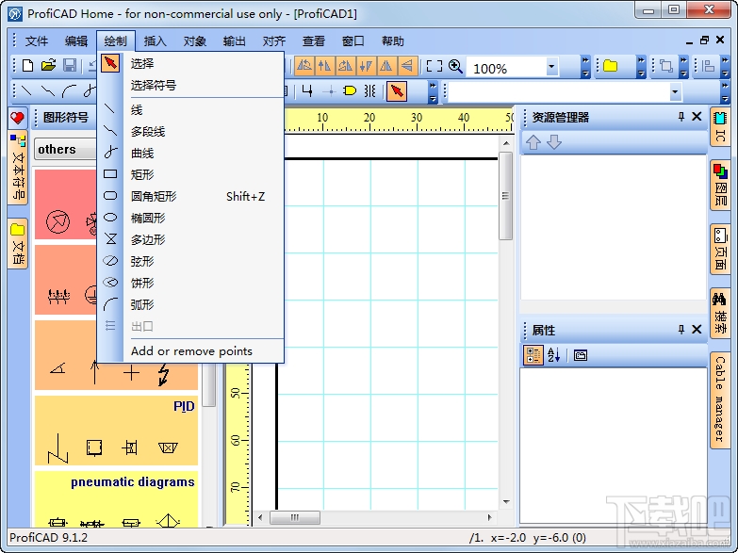Click the flip horizontal icon

[x=324, y=66]
